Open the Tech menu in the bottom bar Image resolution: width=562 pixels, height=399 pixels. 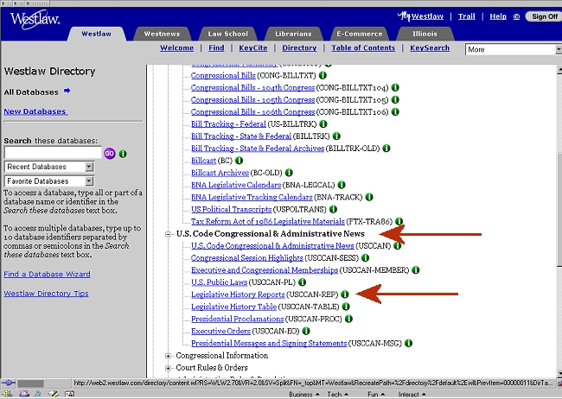click(337, 395)
